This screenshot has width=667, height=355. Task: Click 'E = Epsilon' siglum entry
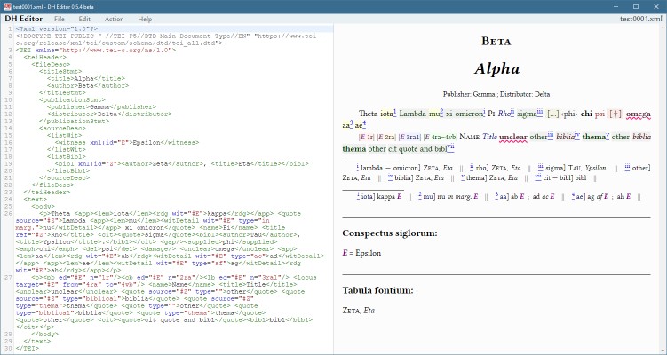[x=361, y=253]
